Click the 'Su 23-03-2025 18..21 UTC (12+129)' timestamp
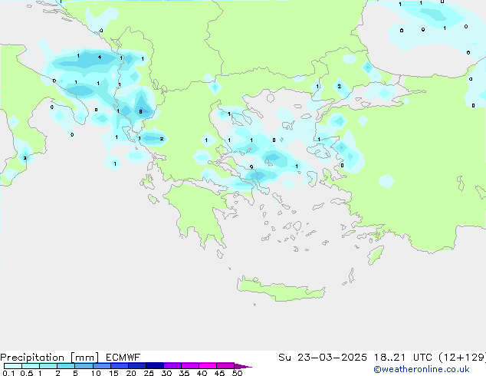 (x=382, y=358)
